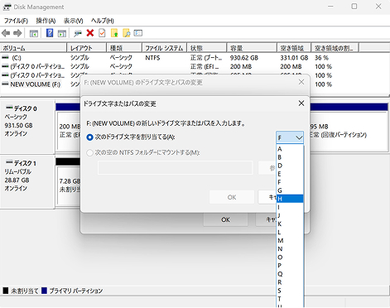Click the 930.62 GB capacity cell
Image resolution: width=390 pixels, height=308 pixels.
(244, 58)
